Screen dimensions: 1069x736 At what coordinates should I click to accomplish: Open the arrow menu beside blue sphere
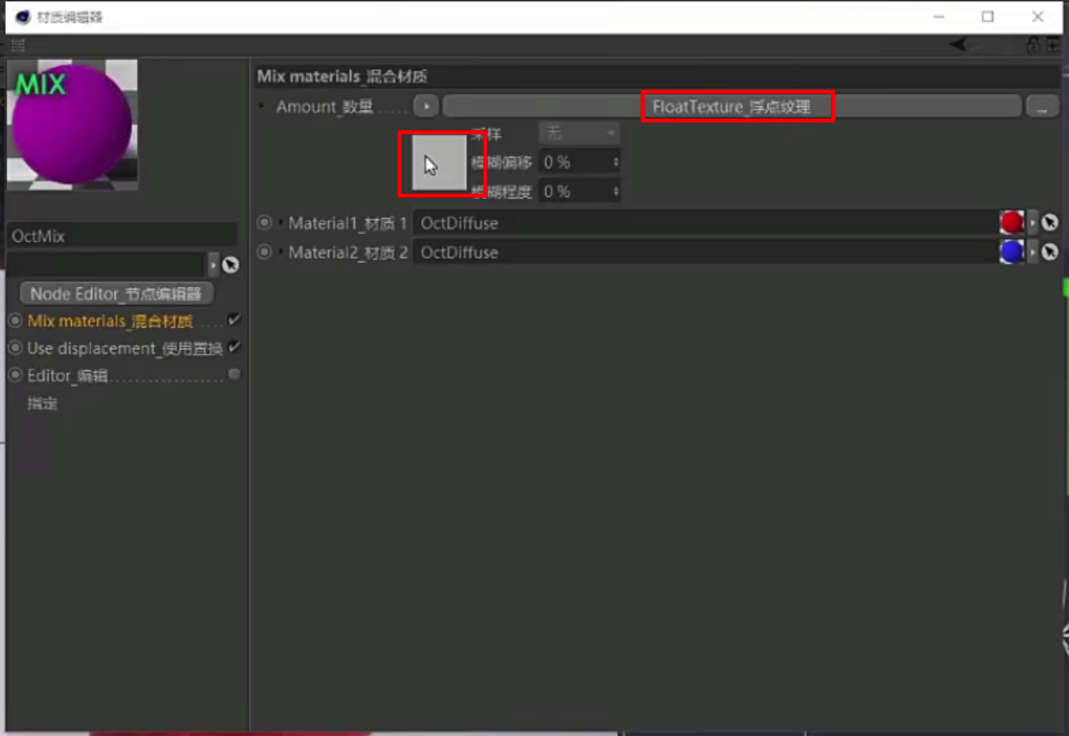pyautogui.click(x=1032, y=252)
